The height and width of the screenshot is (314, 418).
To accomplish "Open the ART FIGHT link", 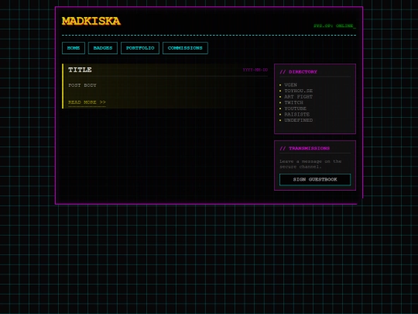I will [298, 97].
